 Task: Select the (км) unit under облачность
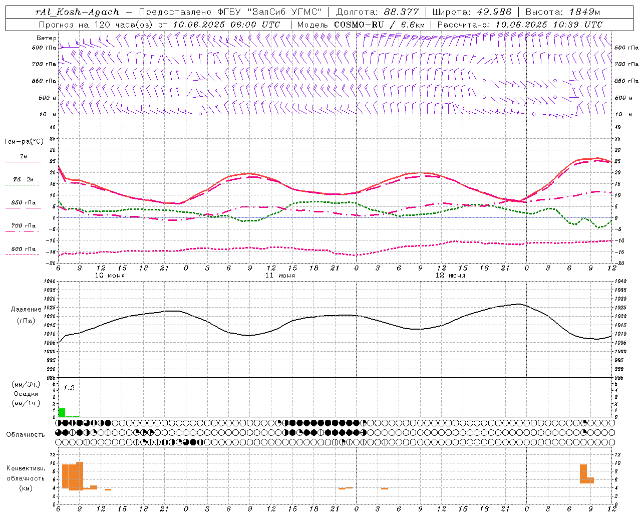pyautogui.click(x=26, y=488)
